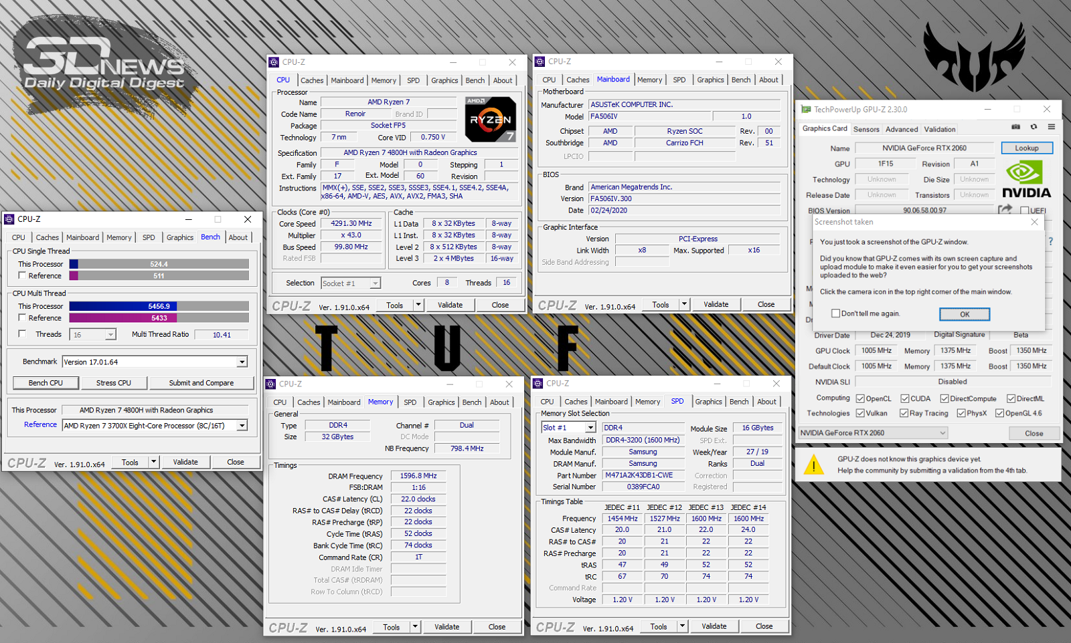
Task: Toggle the Threads checkbox in Bench window
Action: pyautogui.click(x=23, y=334)
